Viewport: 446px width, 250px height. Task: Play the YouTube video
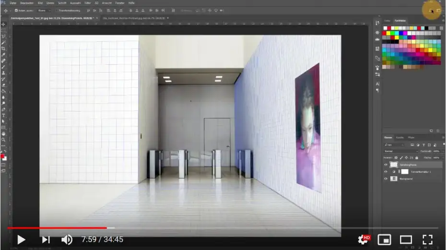pyautogui.click(x=21, y=240)
